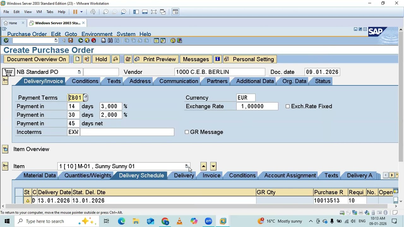Click the Document Overview On button
Screen dimensions: 404x227
[x=37, y=59]
